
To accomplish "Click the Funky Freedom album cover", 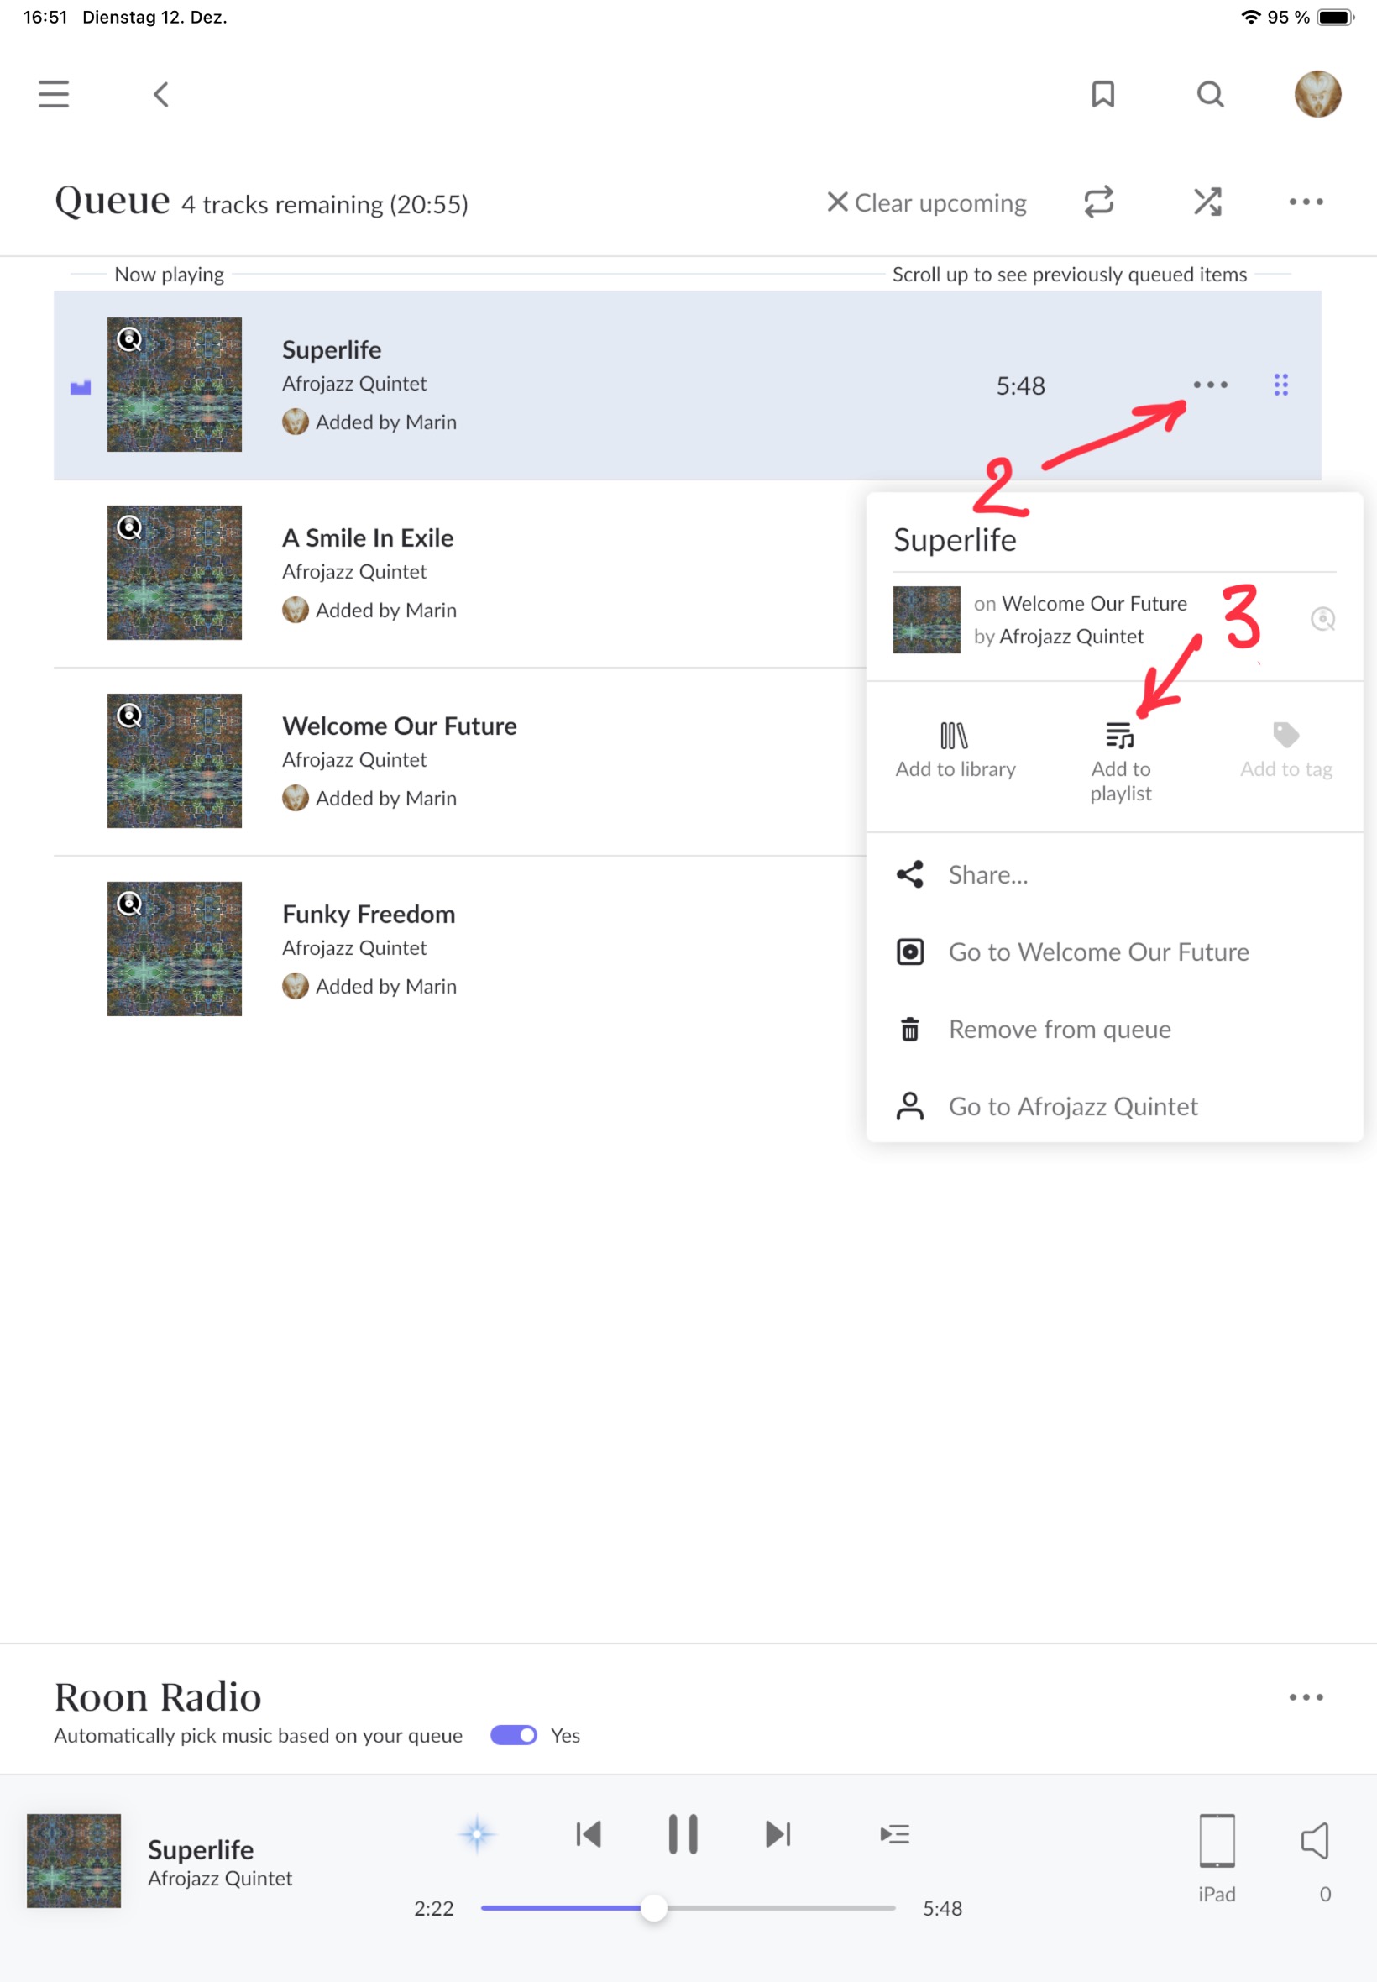I will 175,949.
